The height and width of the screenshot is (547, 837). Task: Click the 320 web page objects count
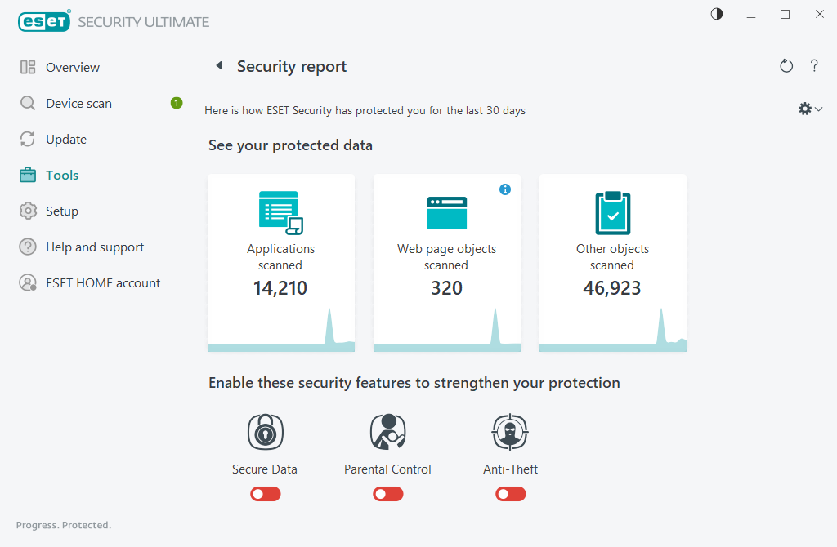pos(447,288)
